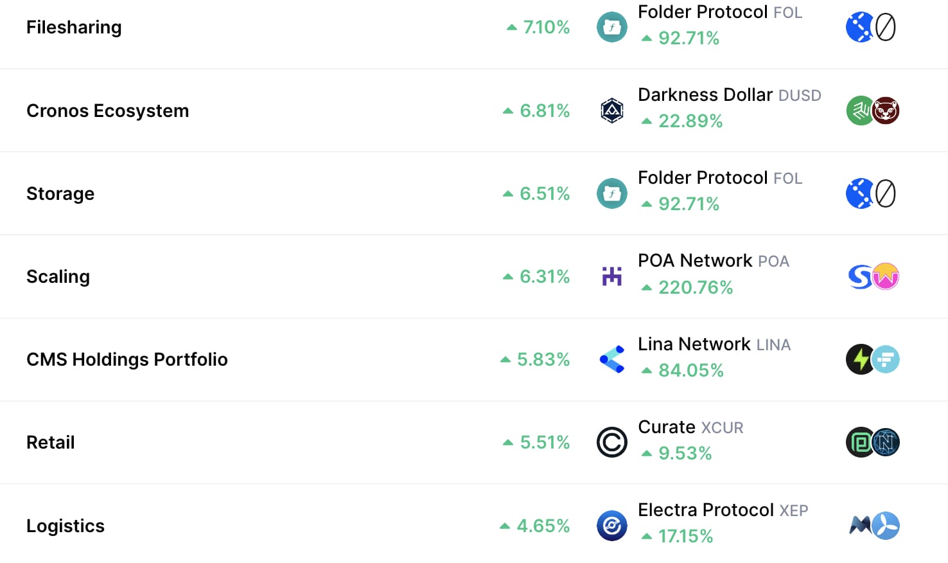Click the Darkness Dollar DUSD coin icon
Viewport: 948px width, 563px height.
(x=611, y=111)
